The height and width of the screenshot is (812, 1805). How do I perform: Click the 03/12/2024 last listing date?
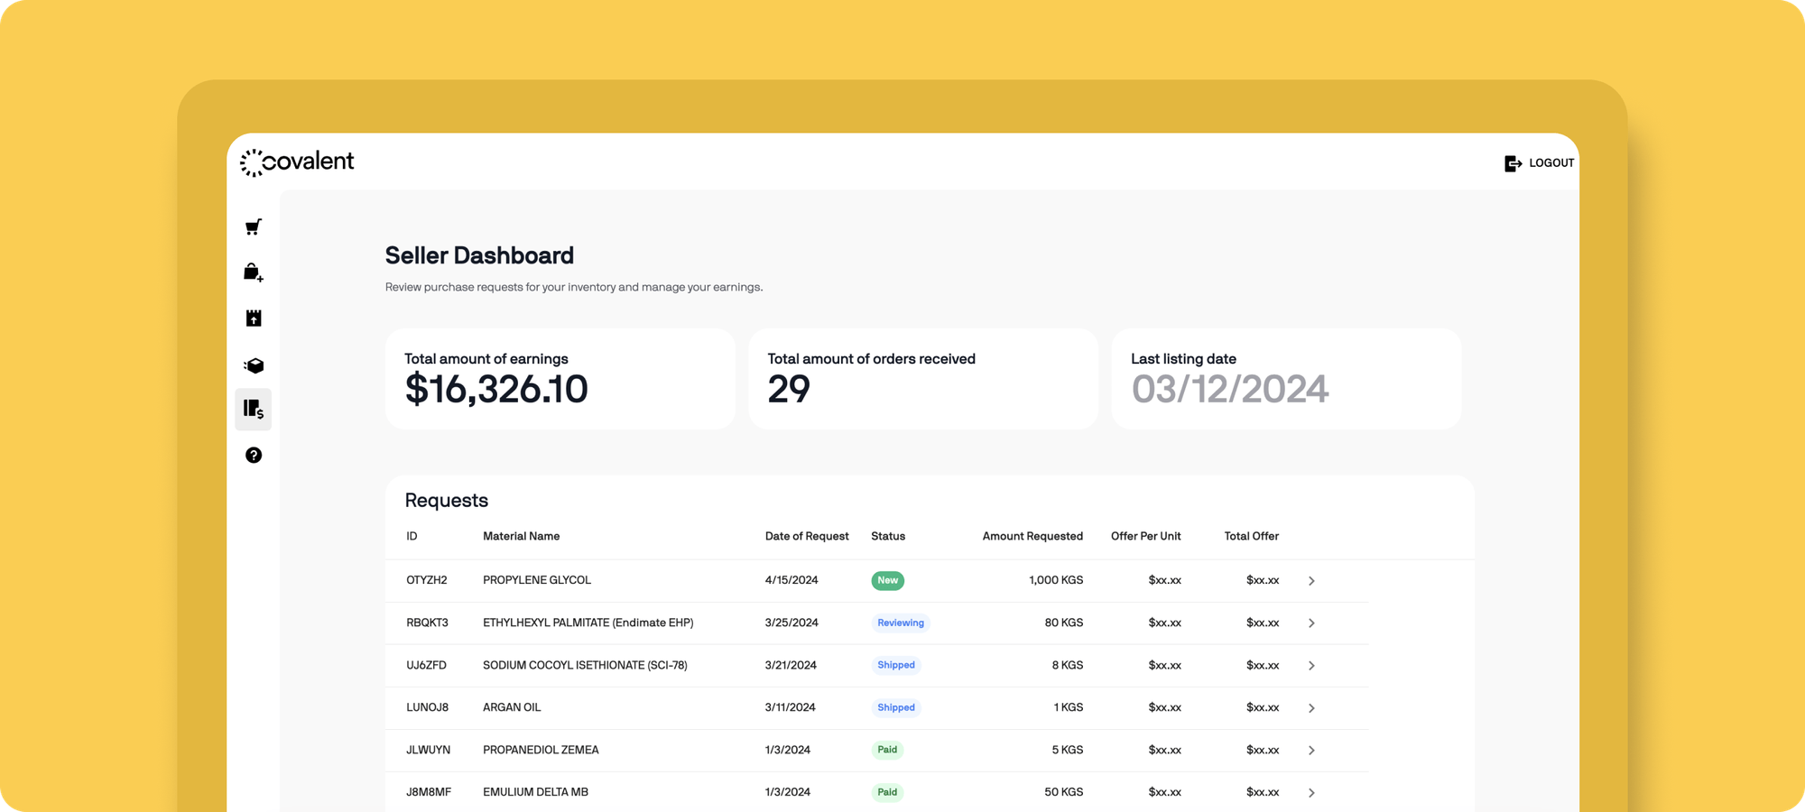point(1230,390)
